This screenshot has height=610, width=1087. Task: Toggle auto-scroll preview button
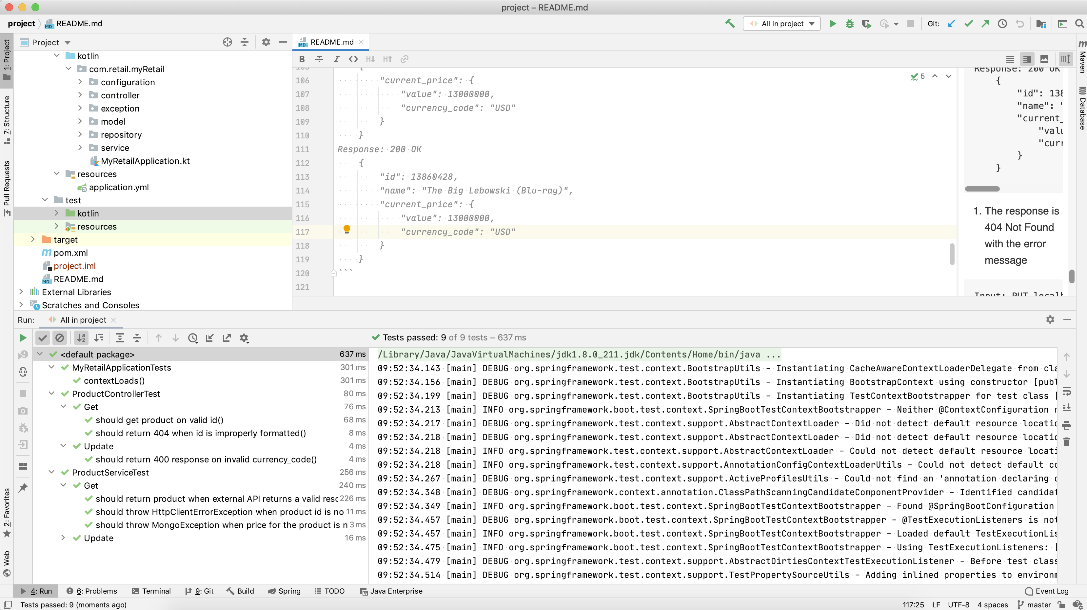(1065, 59)
